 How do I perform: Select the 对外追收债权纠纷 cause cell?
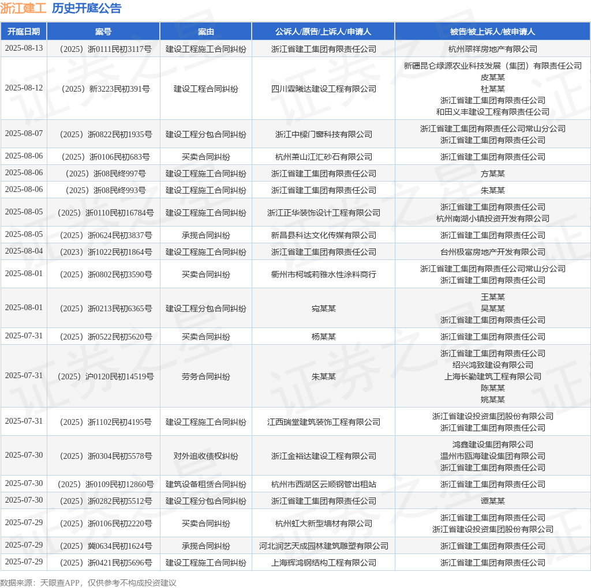[x=206, y=456]
